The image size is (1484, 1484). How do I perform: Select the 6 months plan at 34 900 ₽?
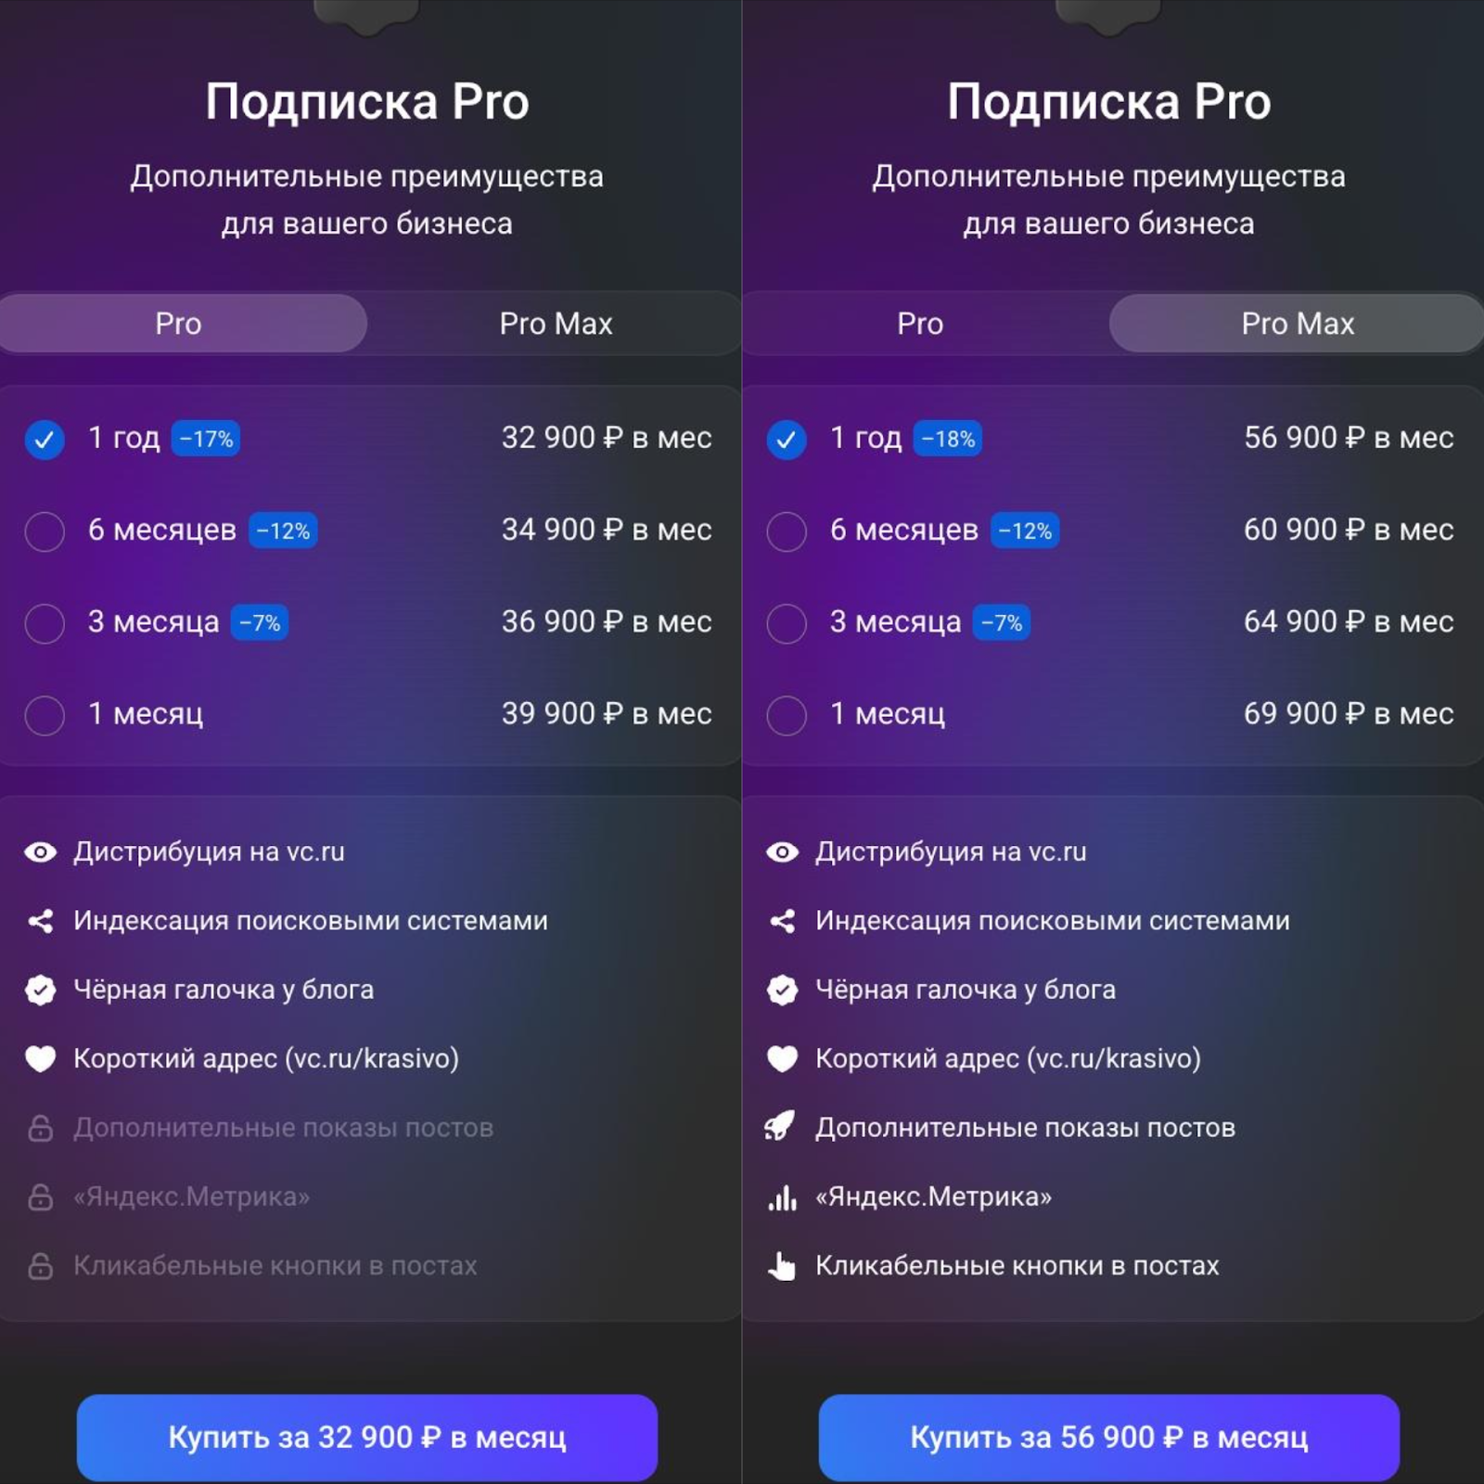[45, 531]
